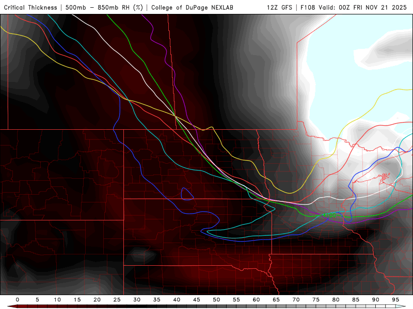Viewport: 413px width, 309px height.
Task: Click the "500mb – 850mb RH (%)" label
Action: point(104,8)
